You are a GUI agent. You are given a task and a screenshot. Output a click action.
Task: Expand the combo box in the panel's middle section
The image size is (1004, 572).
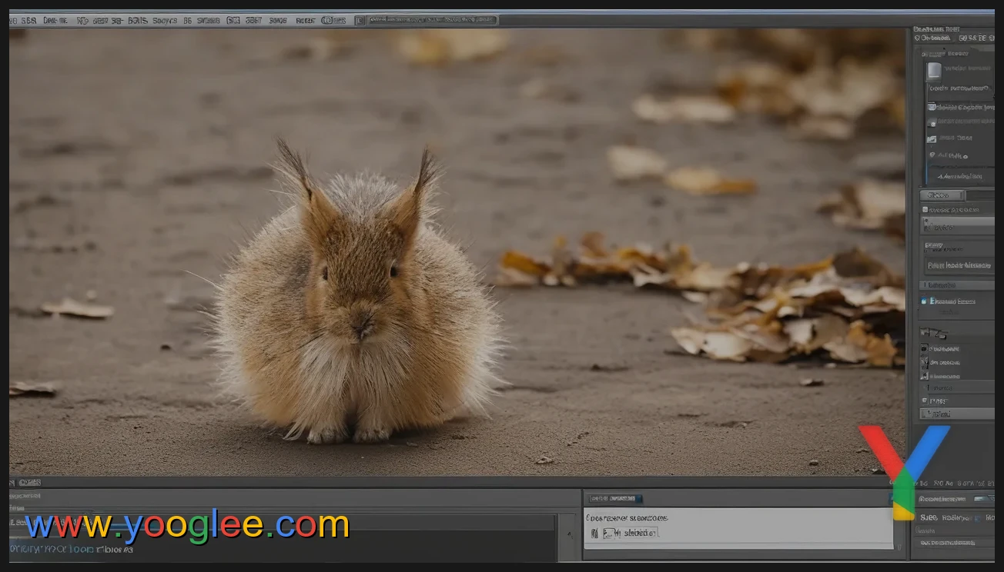pos(959,264)
